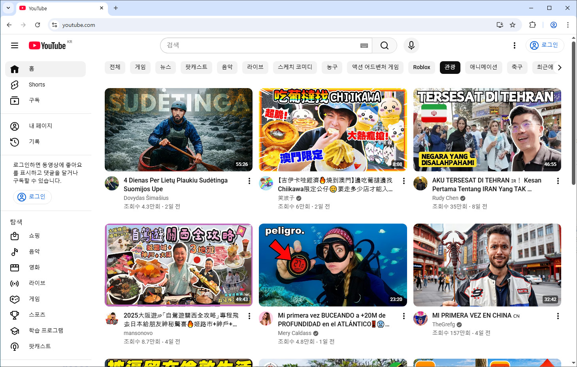Click inside the 검색 search field
This screenshot has width=577, height=367.
coord(257,45)
